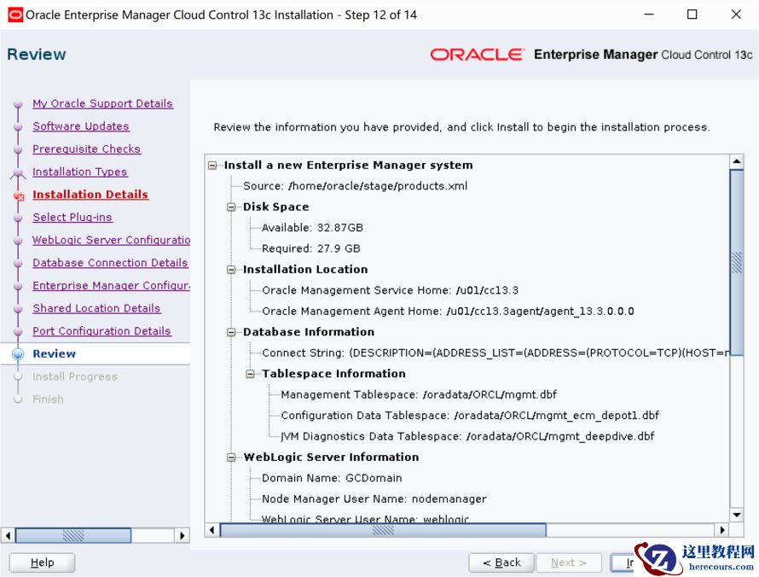The height and width of the screenshot is (577, 759).
Task: Maximize the installer window
Action: [692, 15]
